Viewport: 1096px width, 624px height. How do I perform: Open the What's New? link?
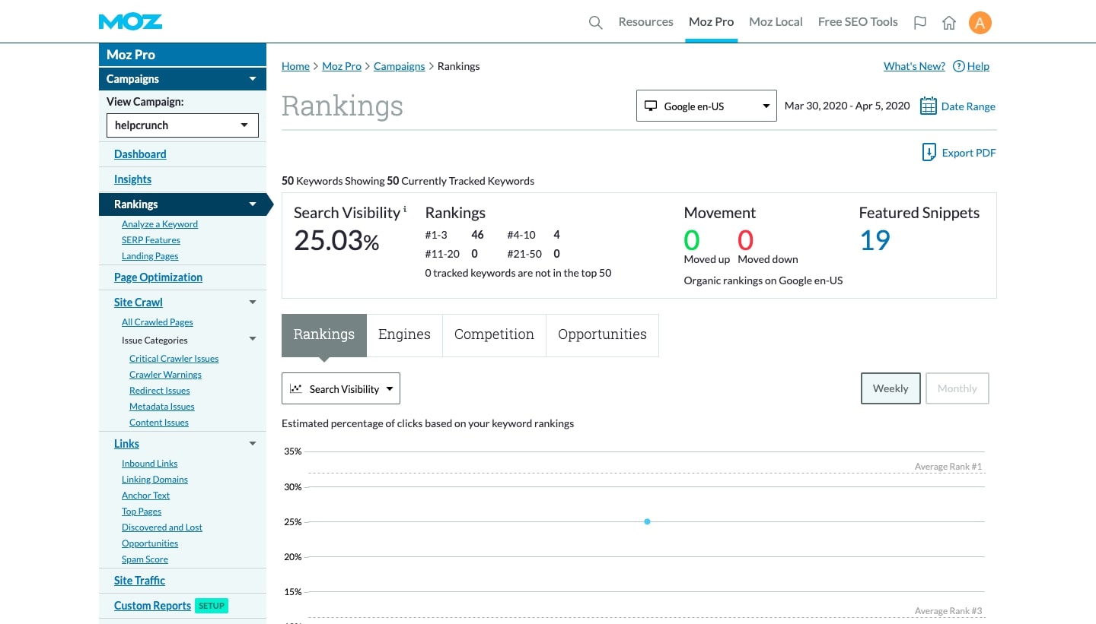pyautogui.click(x=914, y=66)
